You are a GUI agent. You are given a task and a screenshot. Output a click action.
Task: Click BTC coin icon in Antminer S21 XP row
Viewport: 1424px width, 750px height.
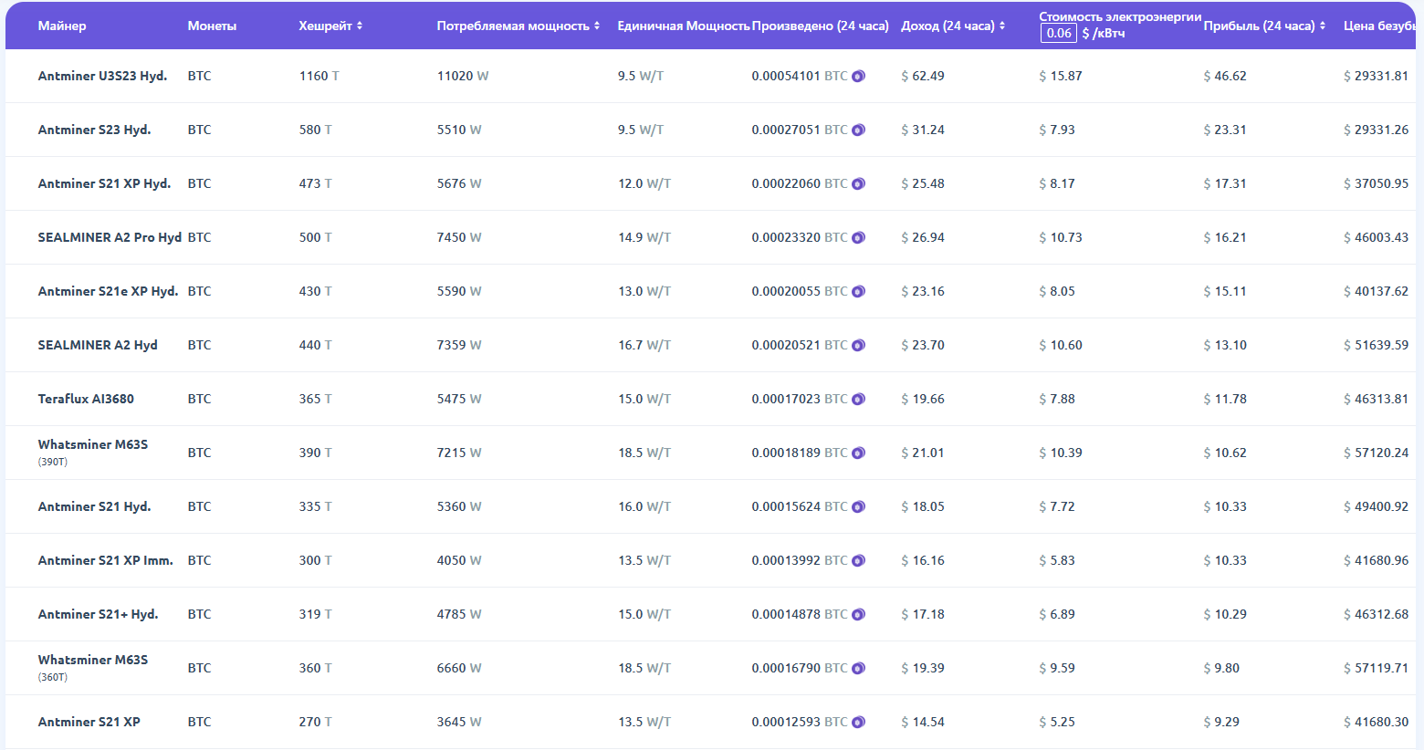tap(858, 723)
